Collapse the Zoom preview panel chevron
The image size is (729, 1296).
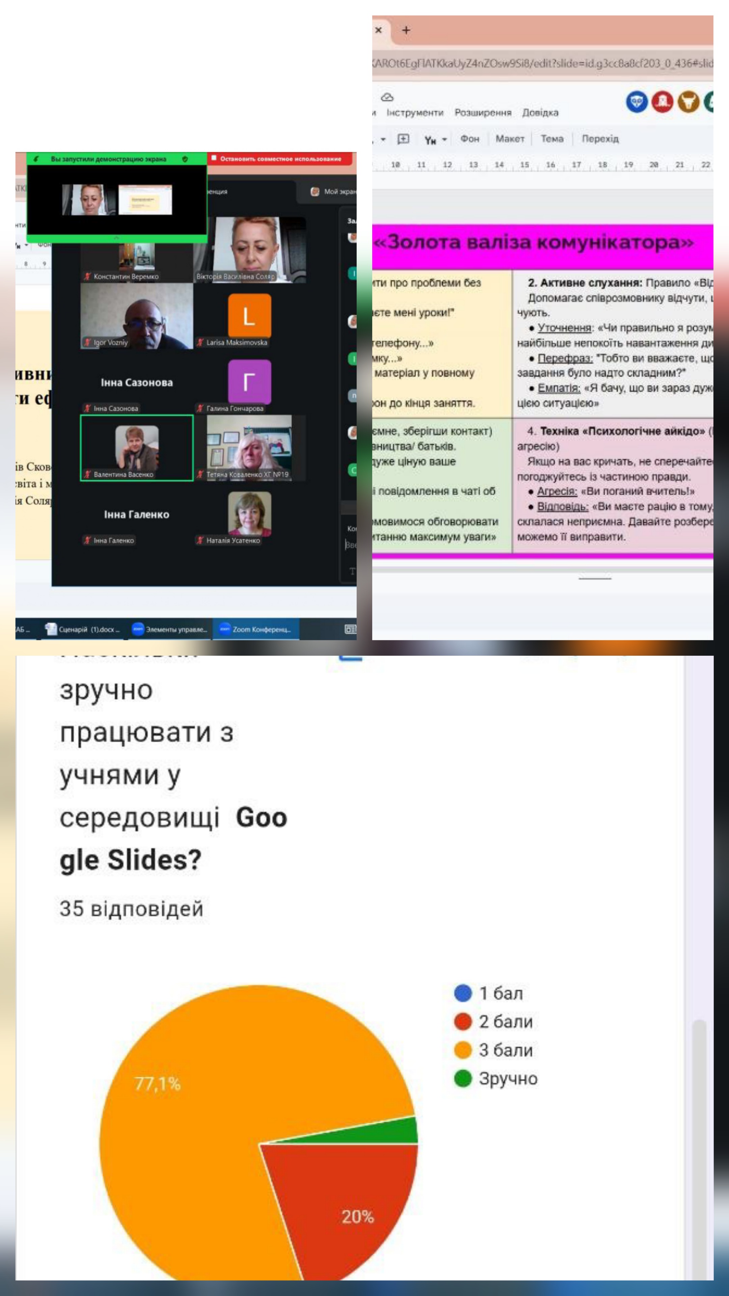coord(117,238)
